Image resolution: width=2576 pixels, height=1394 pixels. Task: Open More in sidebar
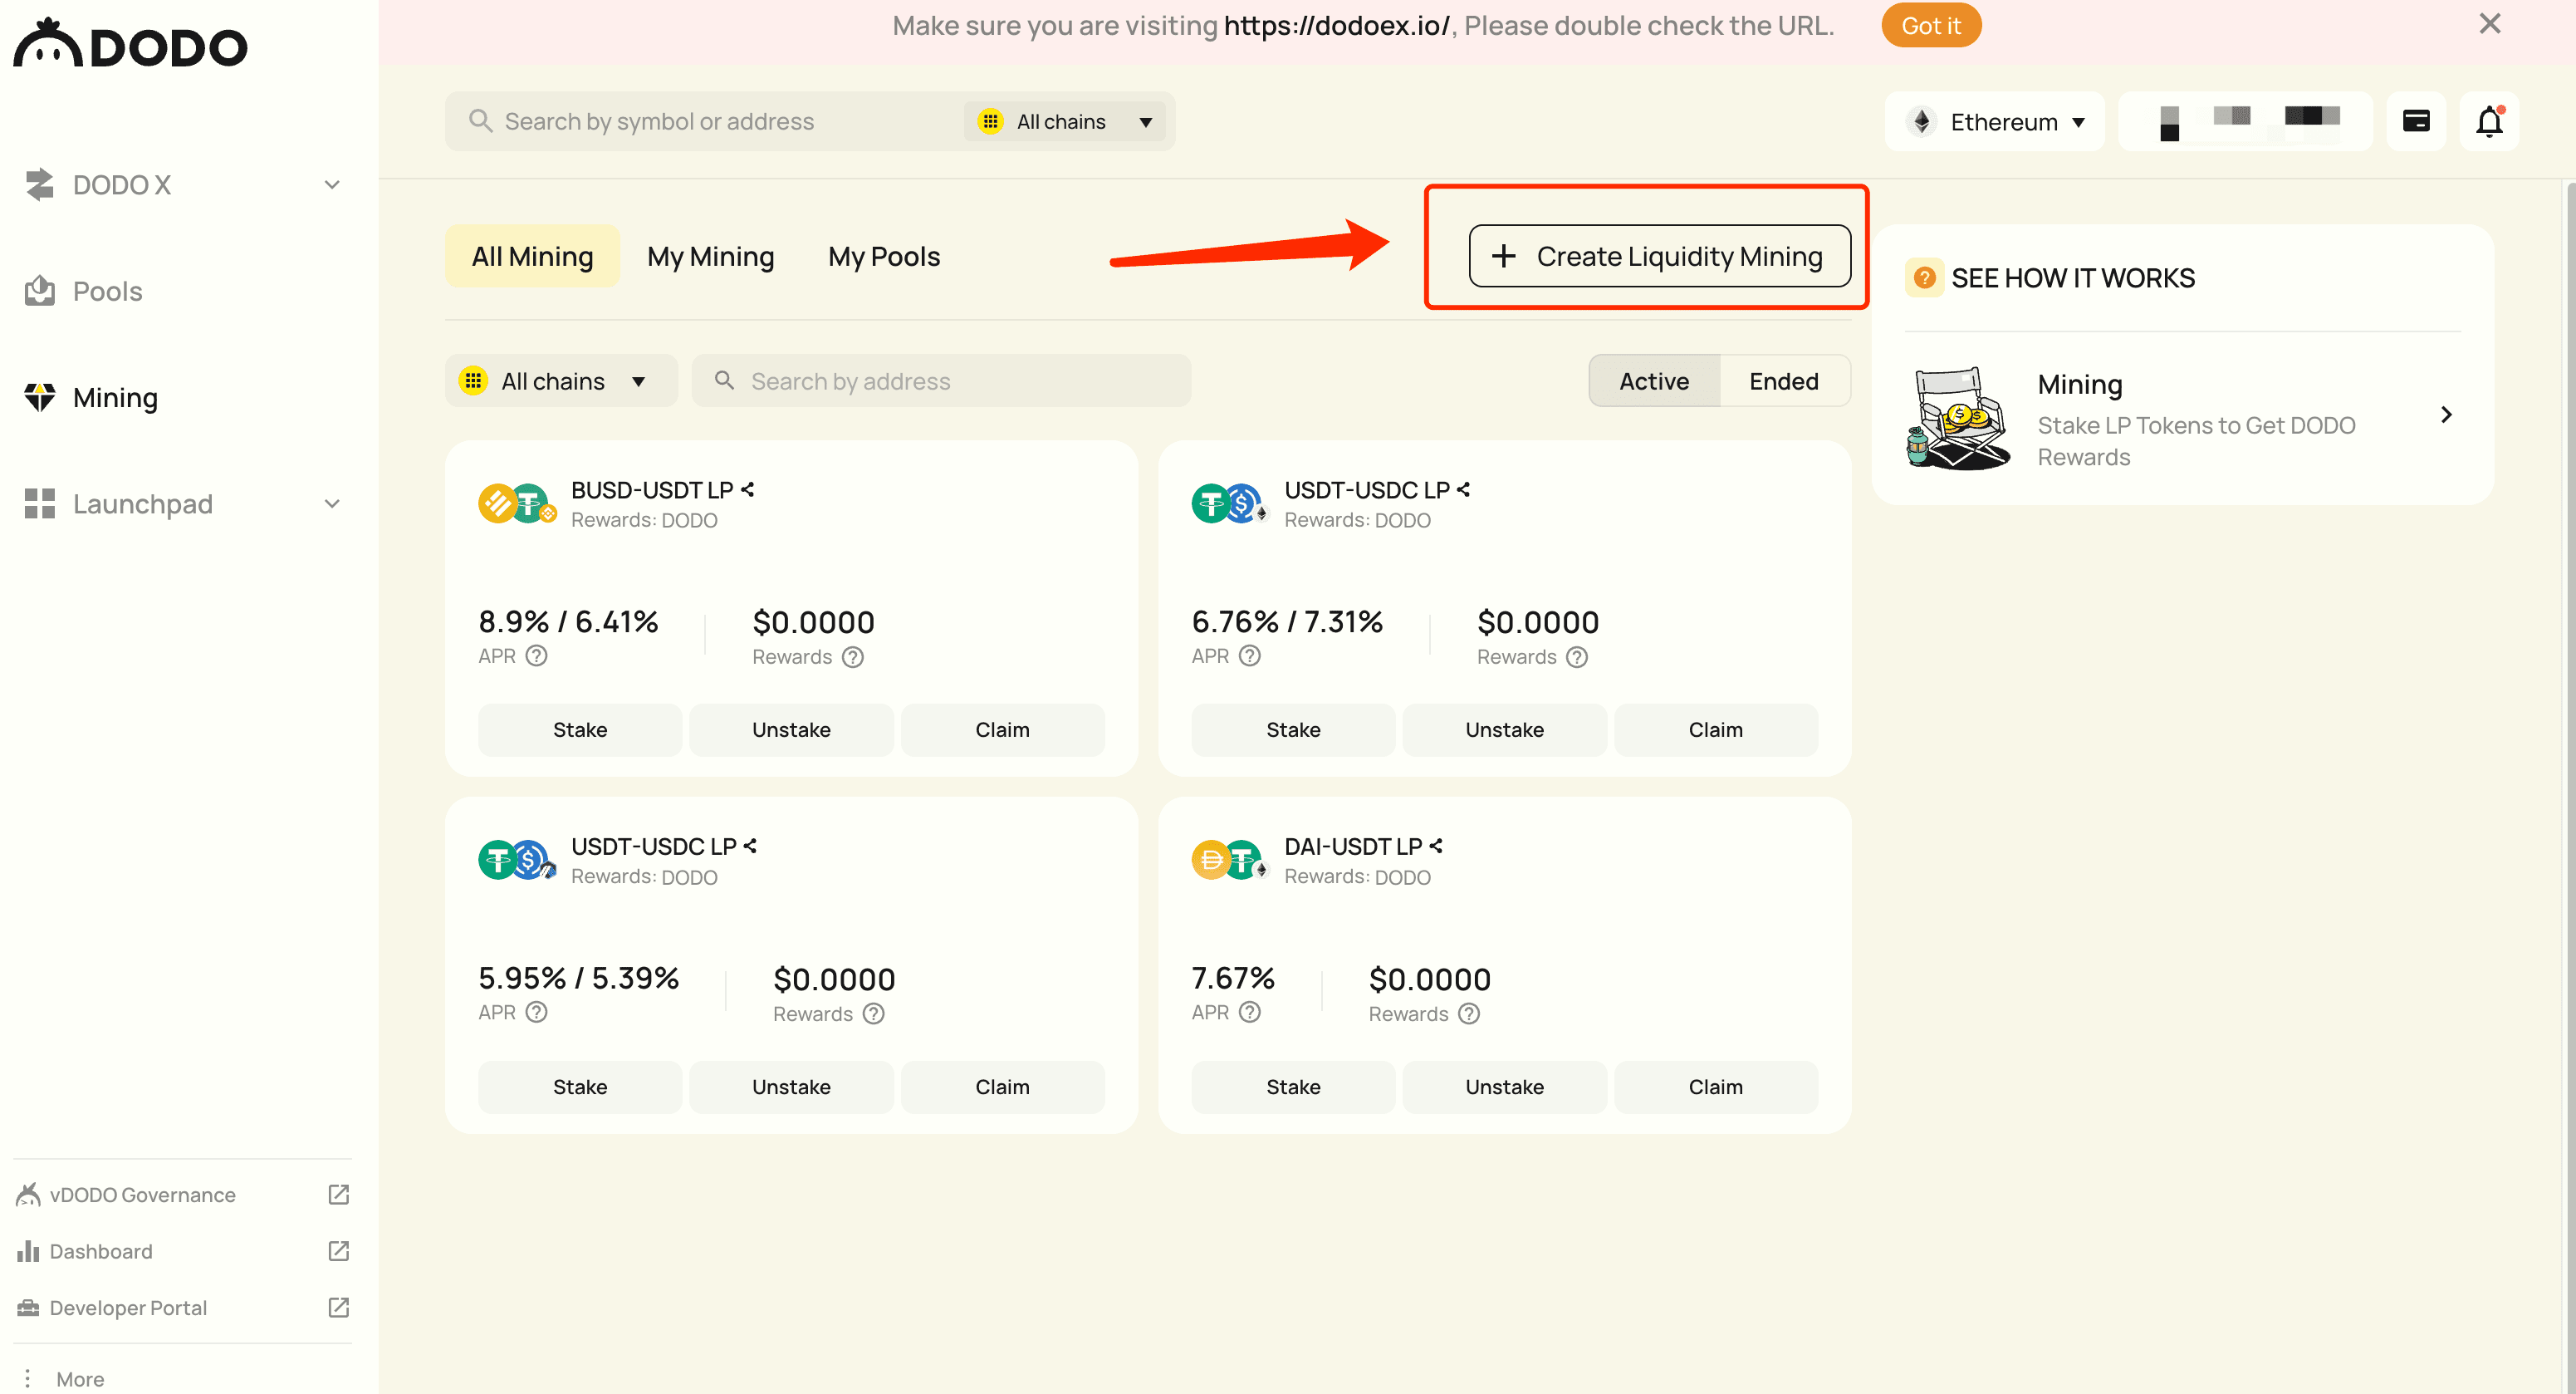coord(80,1378)
